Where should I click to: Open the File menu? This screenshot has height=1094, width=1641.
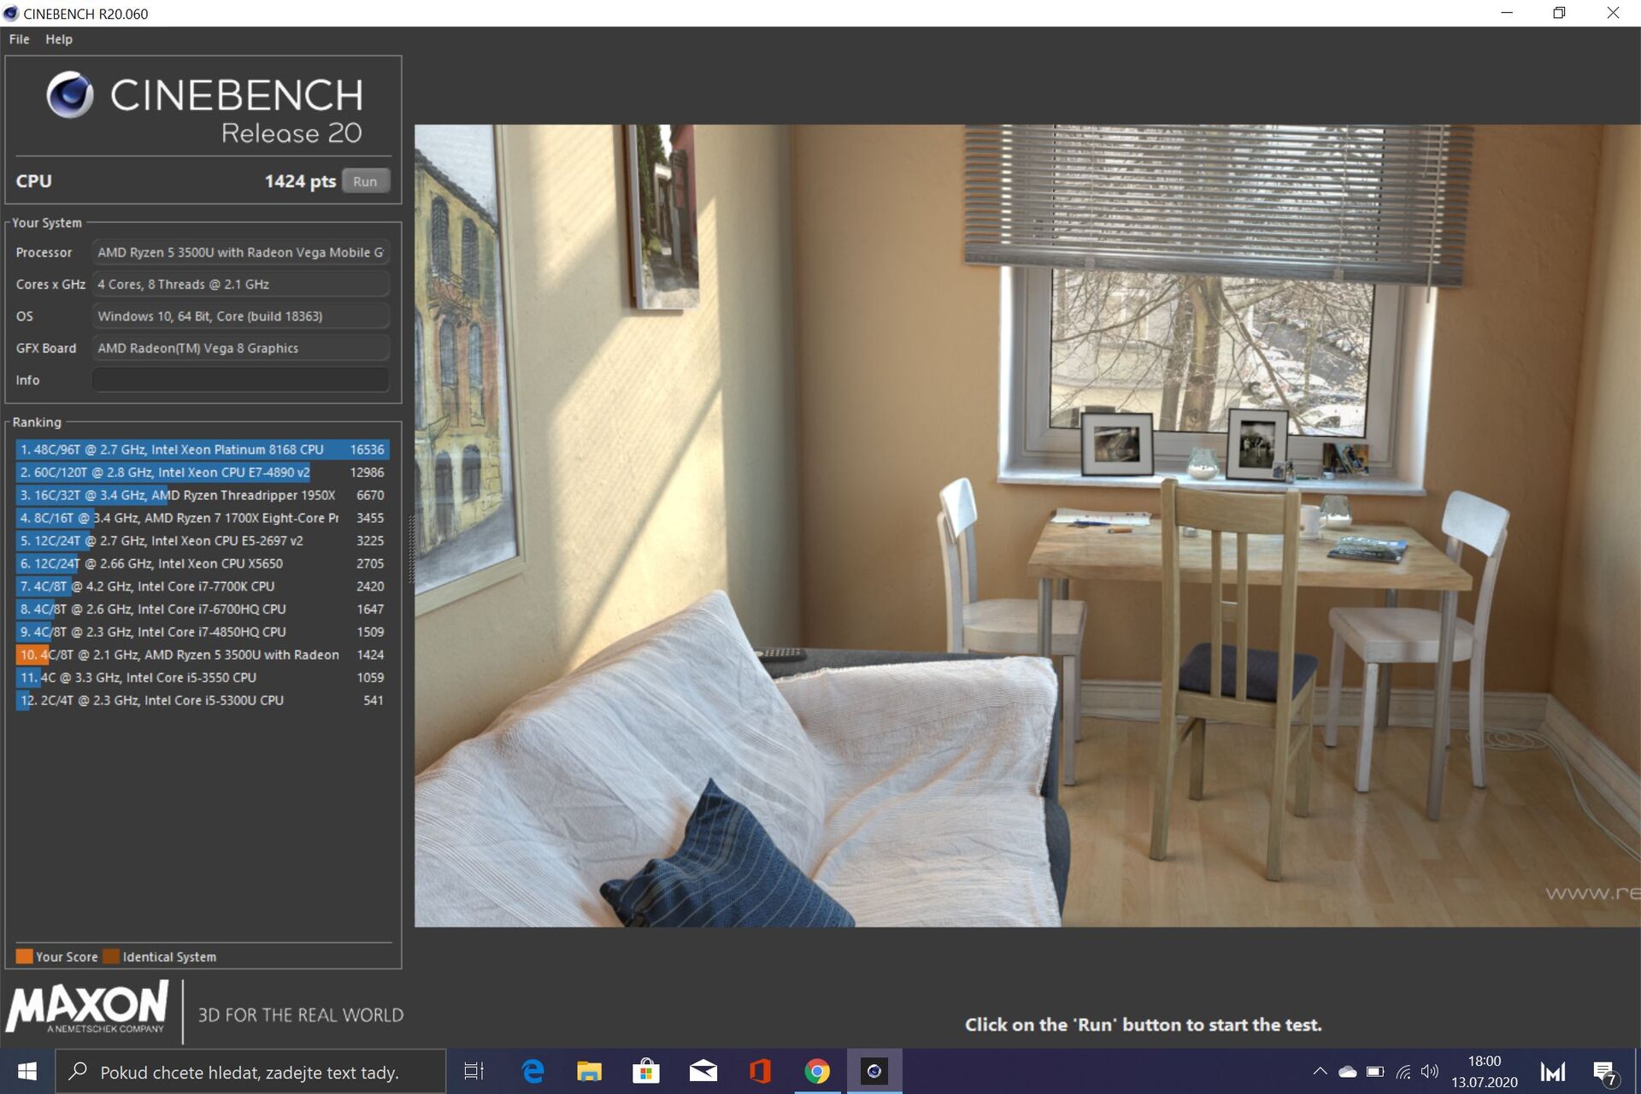[19, 39]
